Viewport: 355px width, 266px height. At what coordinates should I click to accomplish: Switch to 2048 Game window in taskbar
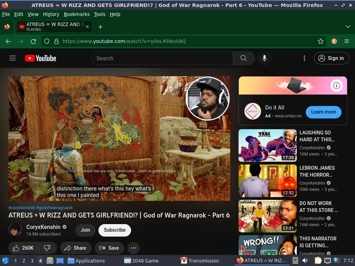point(141,260)
